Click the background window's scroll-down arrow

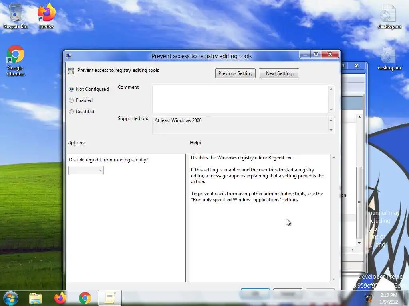359,243
